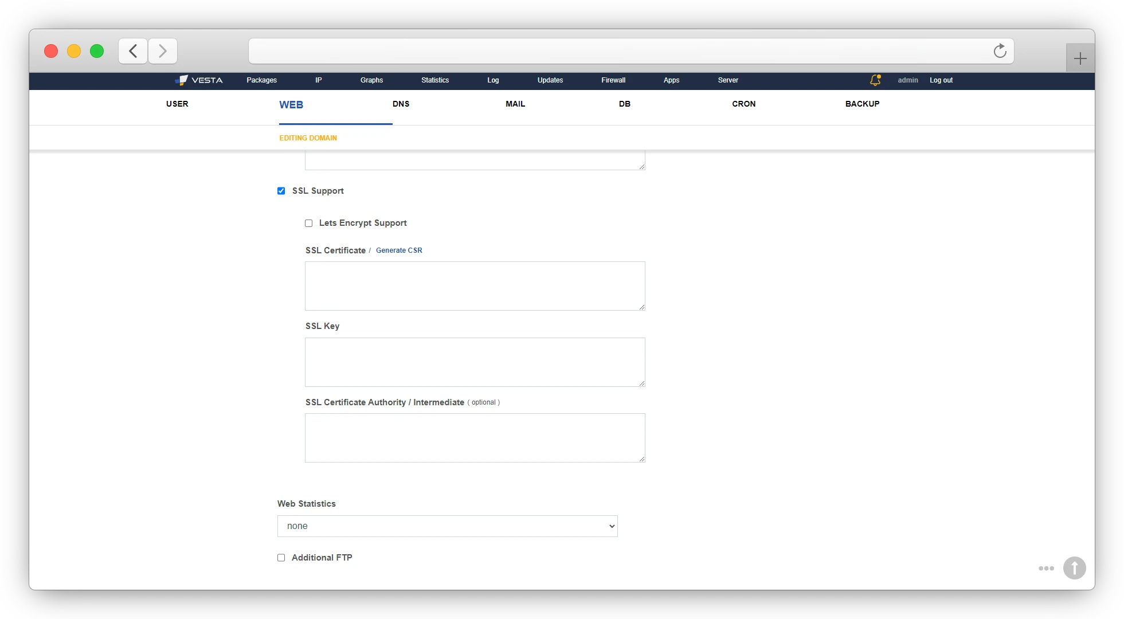Click the Vesta logo icon
Viewport: 1124px width, 619px height.
point(182,80)
